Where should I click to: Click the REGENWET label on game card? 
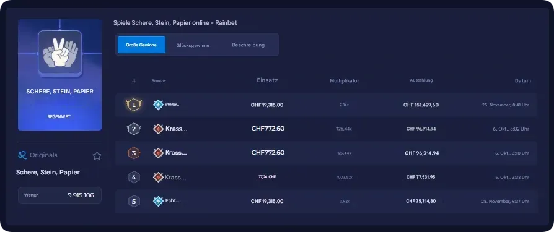[x=59, y=117]
